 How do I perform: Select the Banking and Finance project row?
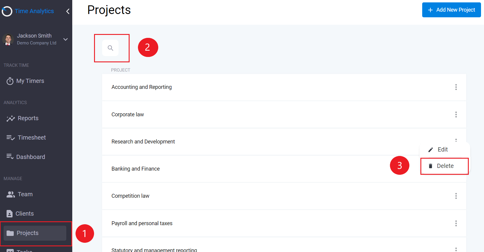coord(284,169)
